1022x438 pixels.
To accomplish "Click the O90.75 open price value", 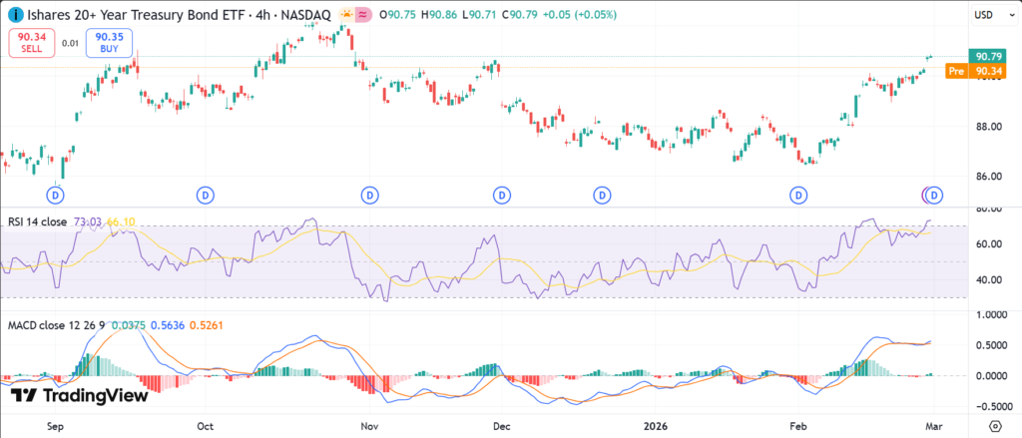I will (397, 14).
